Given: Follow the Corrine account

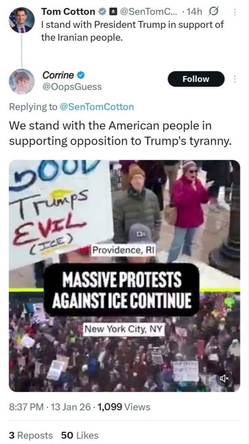Looking at the screenshot, I should coord(196,79).
